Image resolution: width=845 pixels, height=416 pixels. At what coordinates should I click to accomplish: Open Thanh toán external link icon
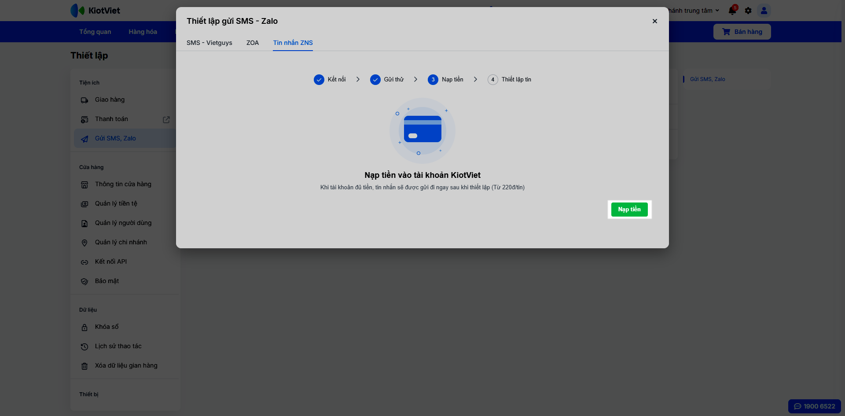tap(166, 119)
